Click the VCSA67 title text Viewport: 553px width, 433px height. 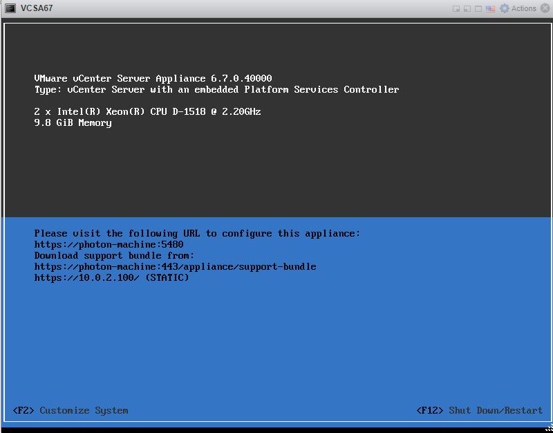pyautogui.click(x=37, y=8)
